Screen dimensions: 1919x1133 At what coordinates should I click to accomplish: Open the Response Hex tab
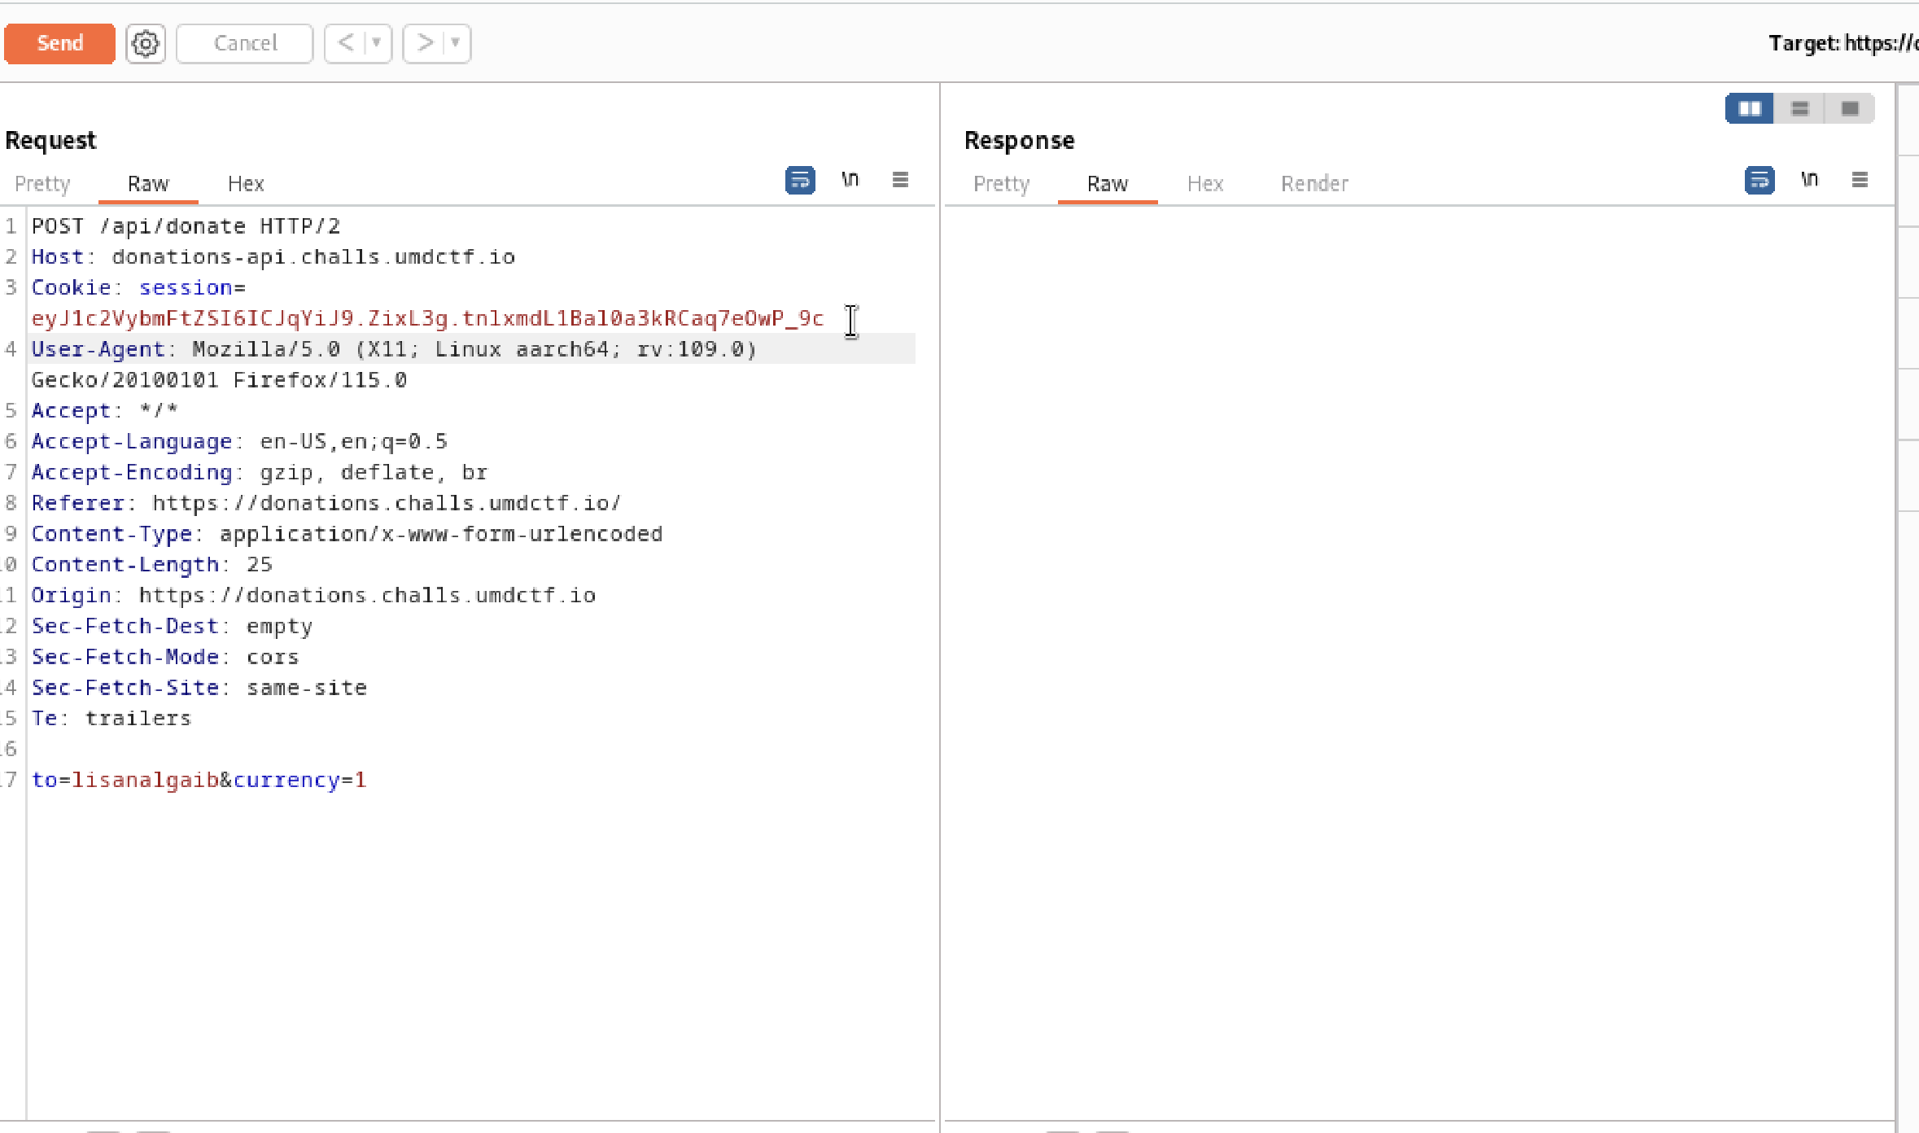pos(1205,184)
